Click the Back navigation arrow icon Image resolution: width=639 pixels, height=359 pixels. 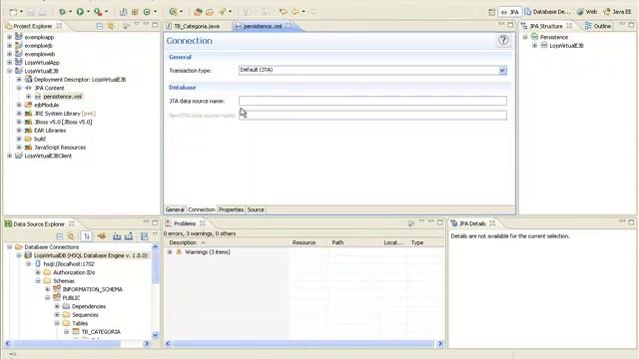coord(296,12)
